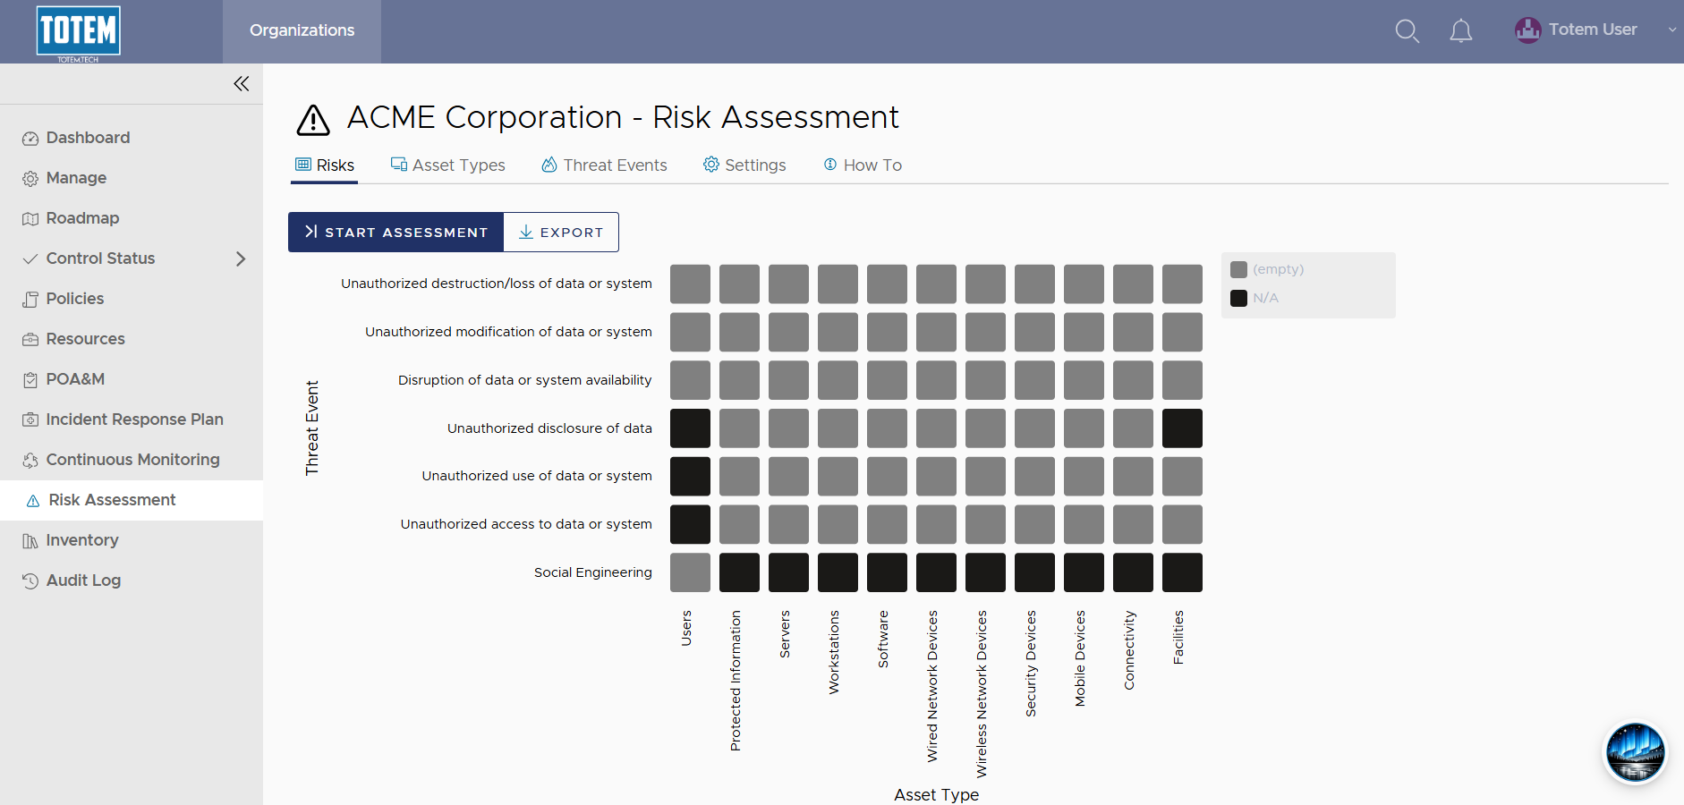
Task: Click the Inventory books icon
Action: pyautogui.click(x=30, y=541)
